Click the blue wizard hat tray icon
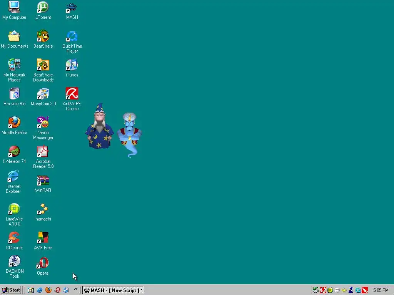This screenshot has height=295, width=394. click(x=351, y=290)
